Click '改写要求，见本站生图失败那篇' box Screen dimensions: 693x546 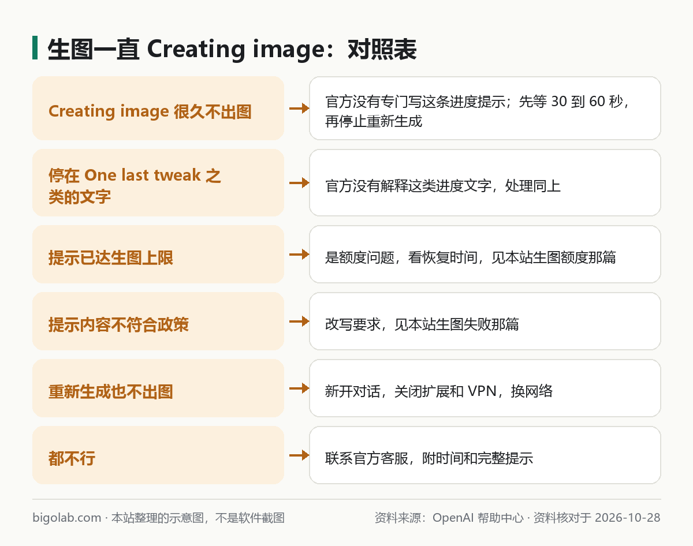pyautogui.click(x=485, y=321)
